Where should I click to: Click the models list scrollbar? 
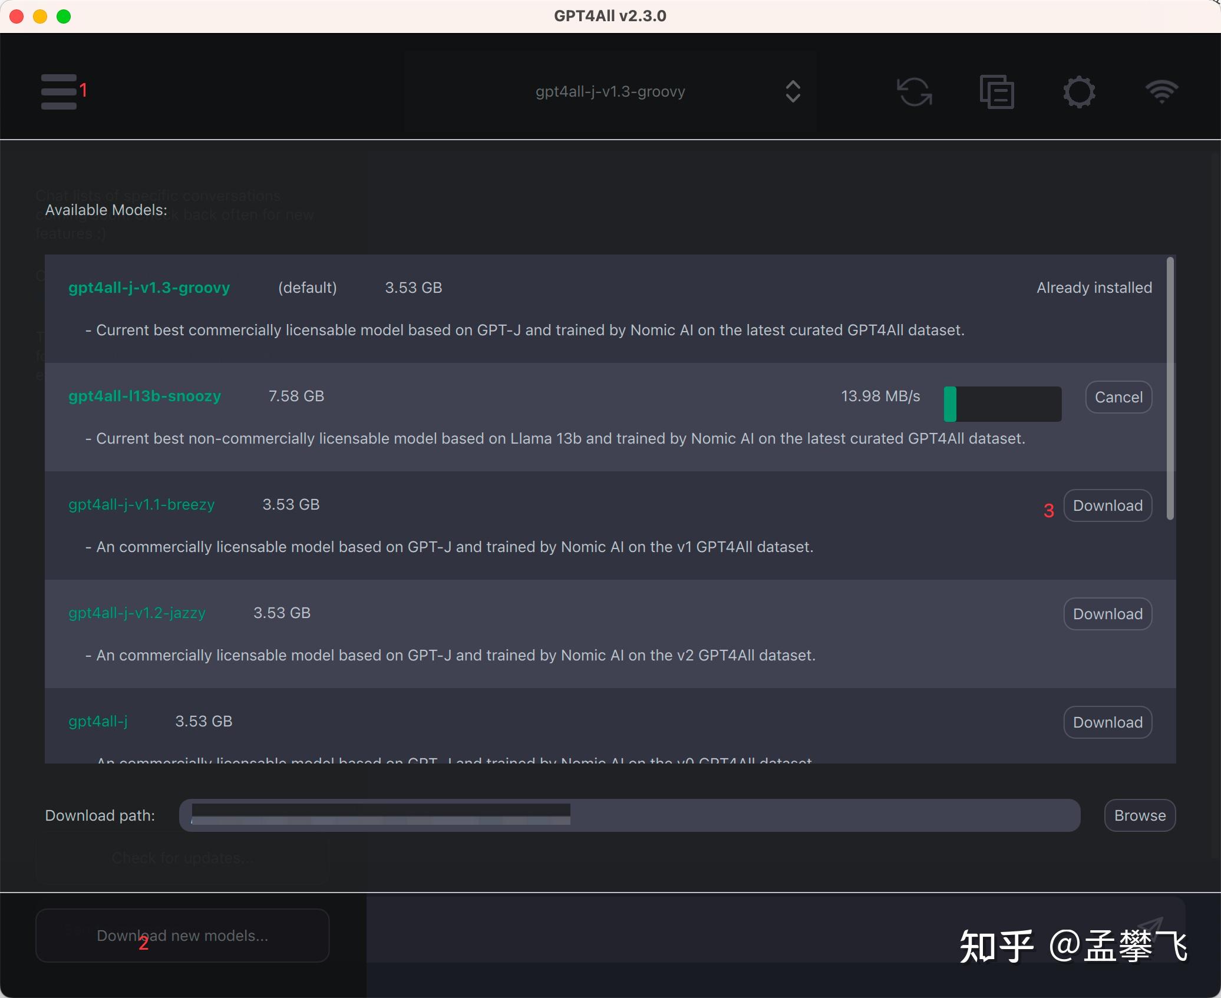point(1170,389)
